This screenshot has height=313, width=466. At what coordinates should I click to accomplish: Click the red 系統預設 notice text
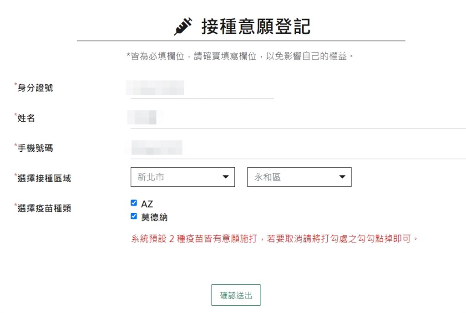(274, 238)
